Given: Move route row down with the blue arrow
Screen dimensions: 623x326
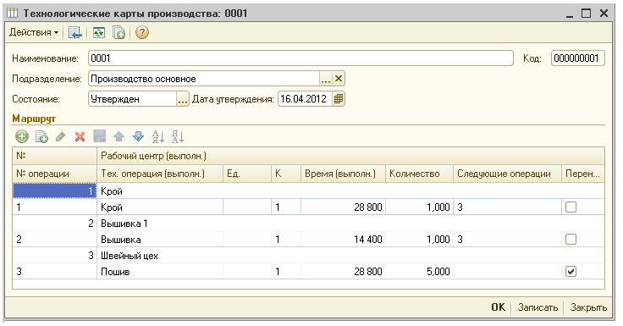Looking at the screenshot, I should coord(138,137).
